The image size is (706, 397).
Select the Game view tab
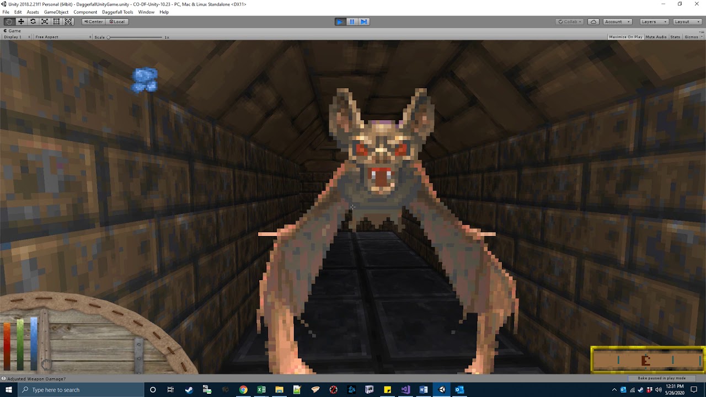coord(12,31)
